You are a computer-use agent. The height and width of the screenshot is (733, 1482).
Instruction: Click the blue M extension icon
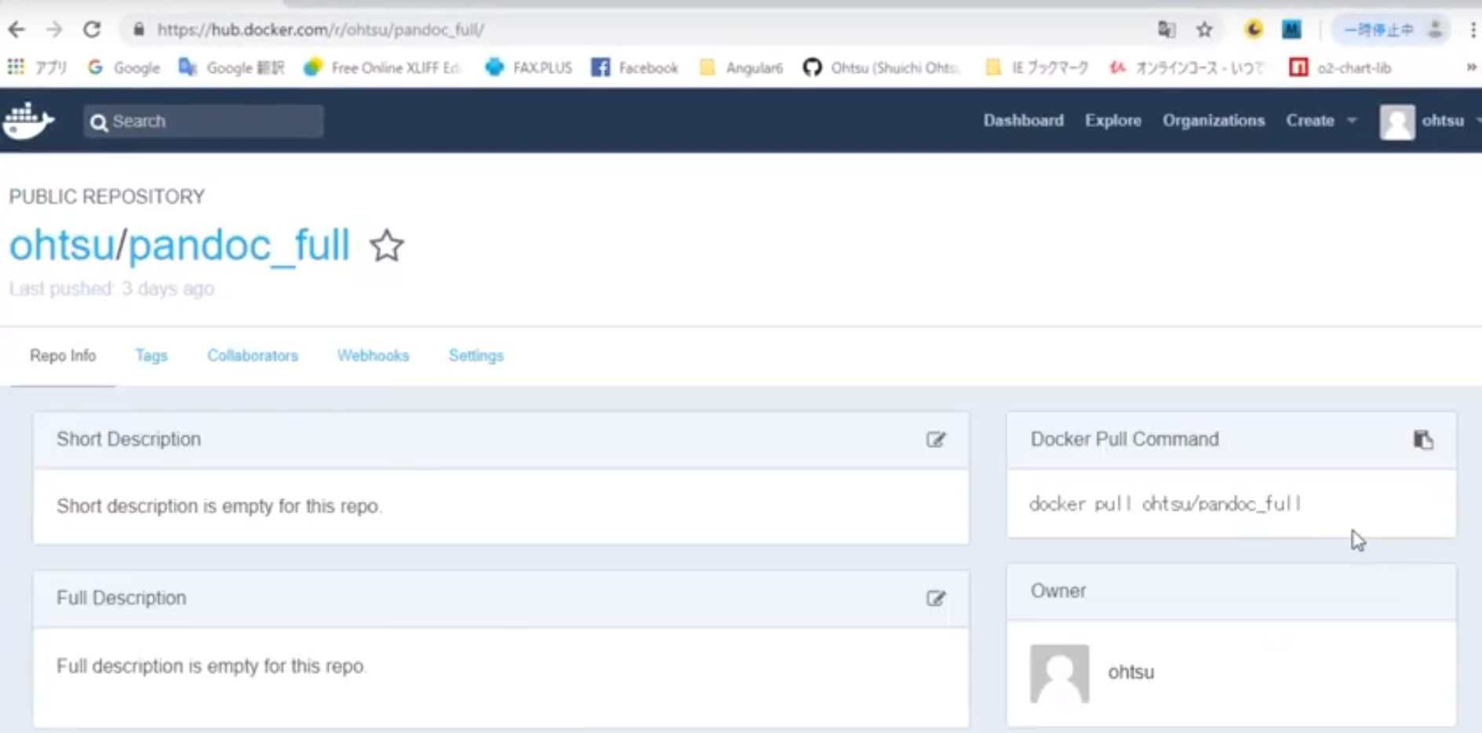click(x=1291, y=30)
